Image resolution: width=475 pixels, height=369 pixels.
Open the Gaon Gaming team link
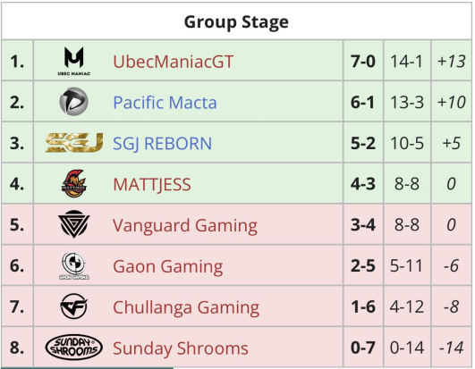click(x=168, y=267)
